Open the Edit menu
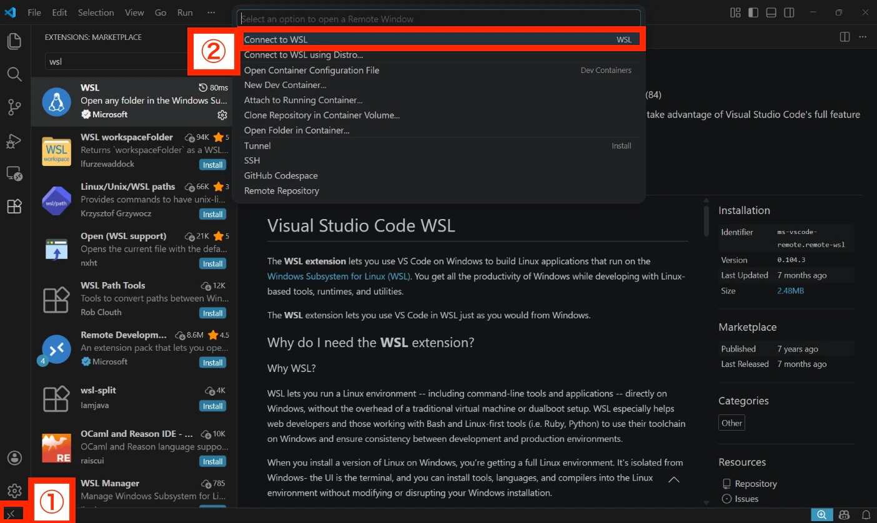 point(60,12)
